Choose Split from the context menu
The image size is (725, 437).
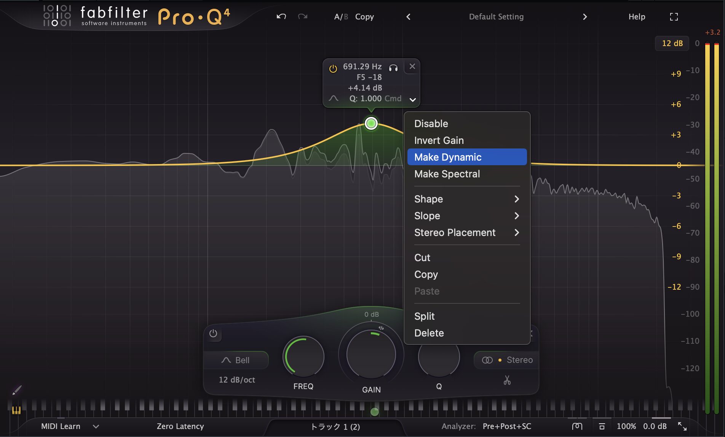467,316
